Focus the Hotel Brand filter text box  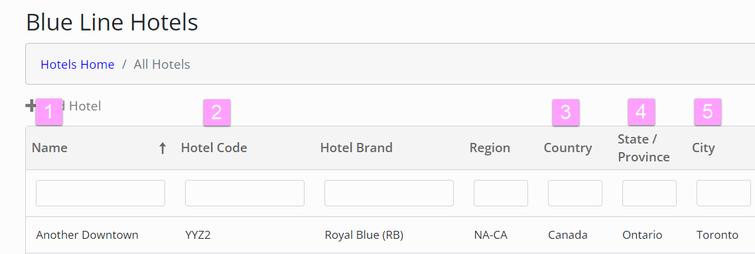tap(389, 193)
